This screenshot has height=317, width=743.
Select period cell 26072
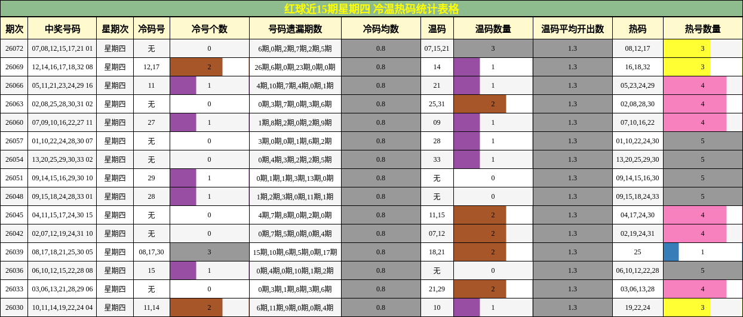tap(14, 48)
